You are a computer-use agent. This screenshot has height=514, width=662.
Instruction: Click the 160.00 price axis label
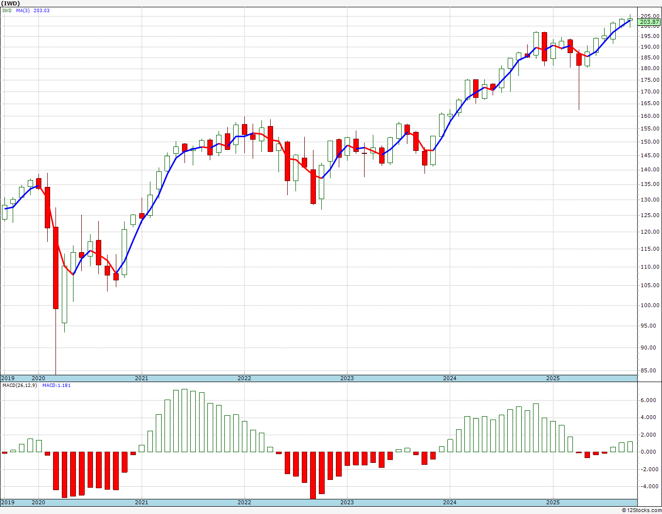pyautogui.click(x=650, y=116)
